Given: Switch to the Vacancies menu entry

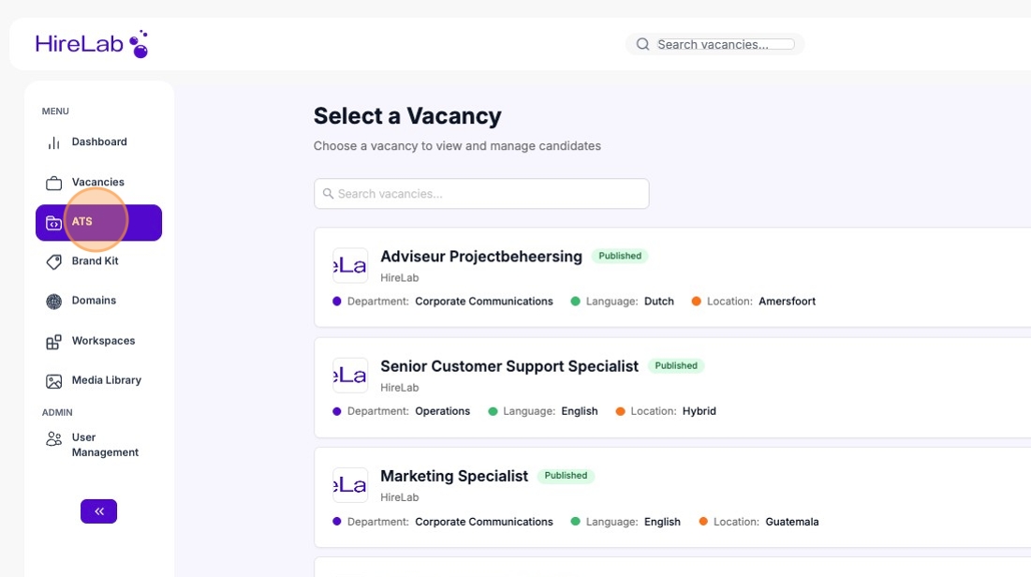Looking at the screenshot, I should click(98, 182).
